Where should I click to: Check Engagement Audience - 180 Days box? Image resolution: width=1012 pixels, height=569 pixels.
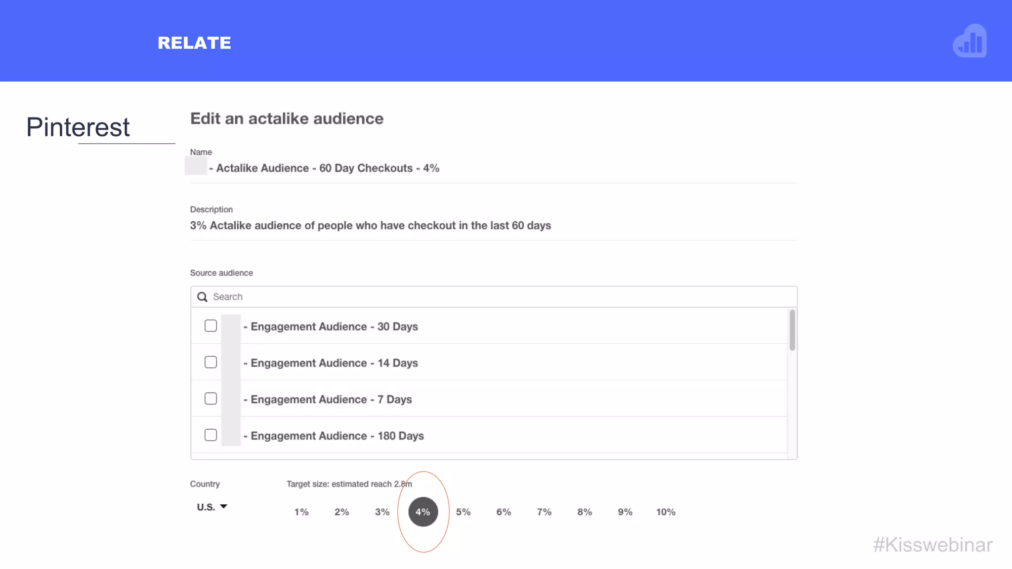[x=211, y=435]
